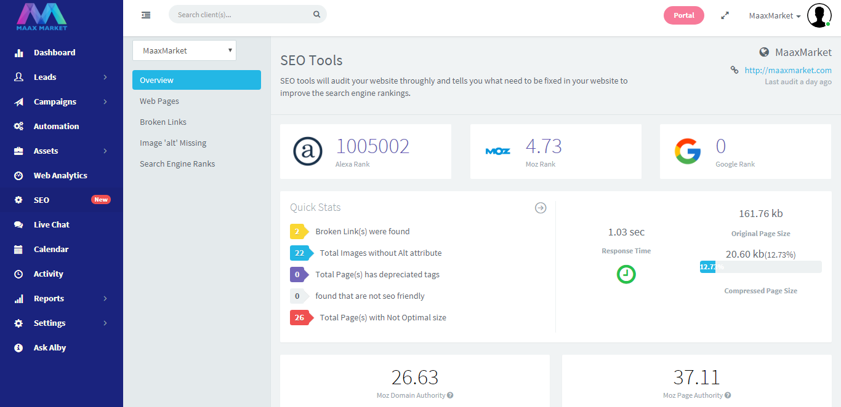Click the SEO New badge
This screenshot has height=407, width=841.
[x=101, y=200]
